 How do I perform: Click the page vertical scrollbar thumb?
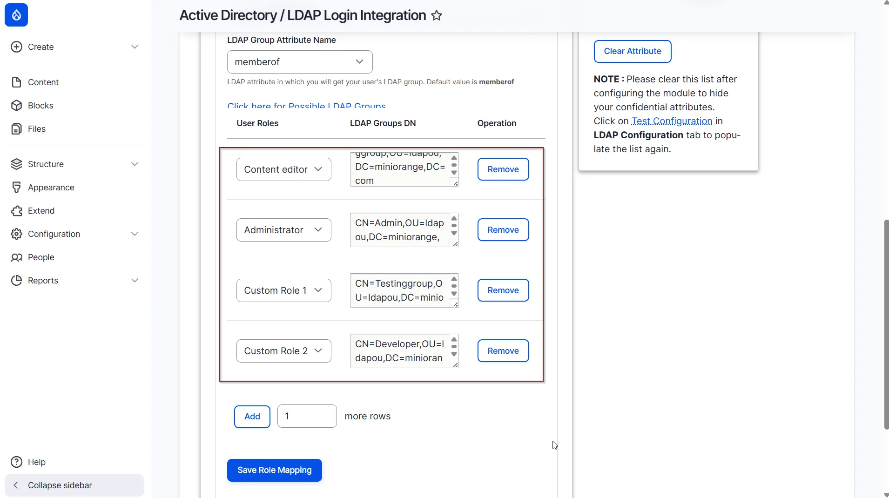coord(886,324)
